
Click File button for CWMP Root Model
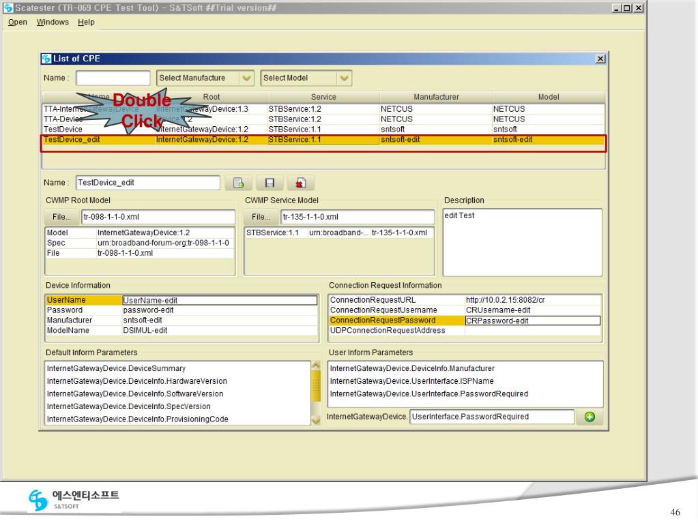click(61, 217)
